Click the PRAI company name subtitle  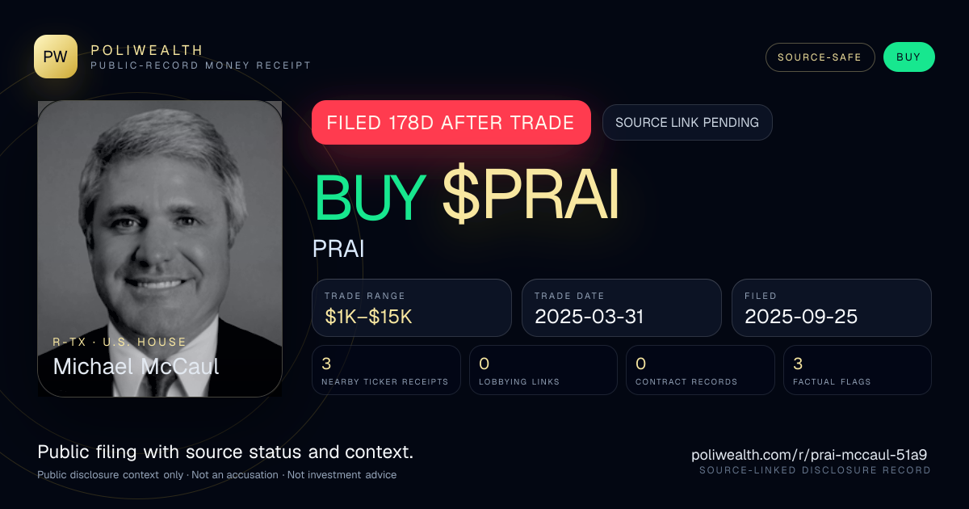coord(338,249)
